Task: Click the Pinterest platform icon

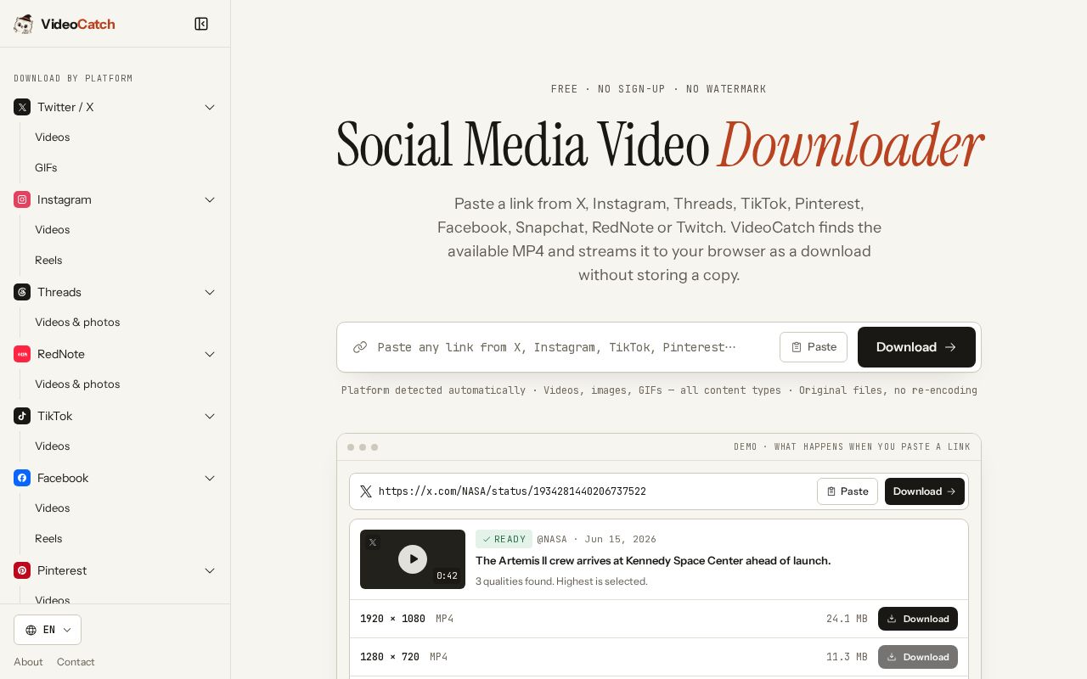Action: coord(22,570)
